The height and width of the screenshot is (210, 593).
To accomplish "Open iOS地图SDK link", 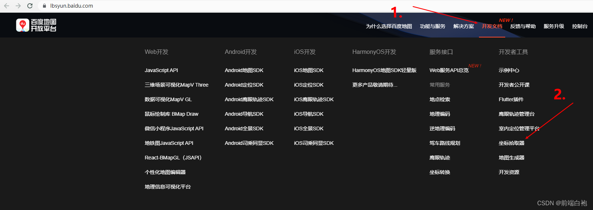I will click(309, 70).
